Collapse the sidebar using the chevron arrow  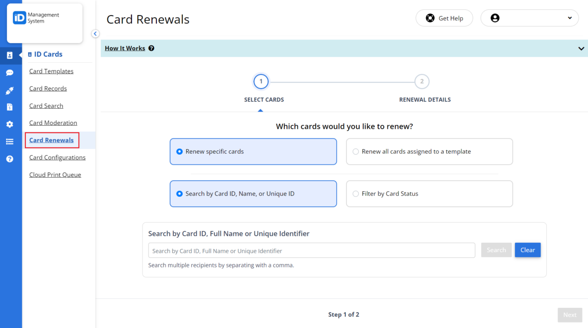(x=95, y=33)
